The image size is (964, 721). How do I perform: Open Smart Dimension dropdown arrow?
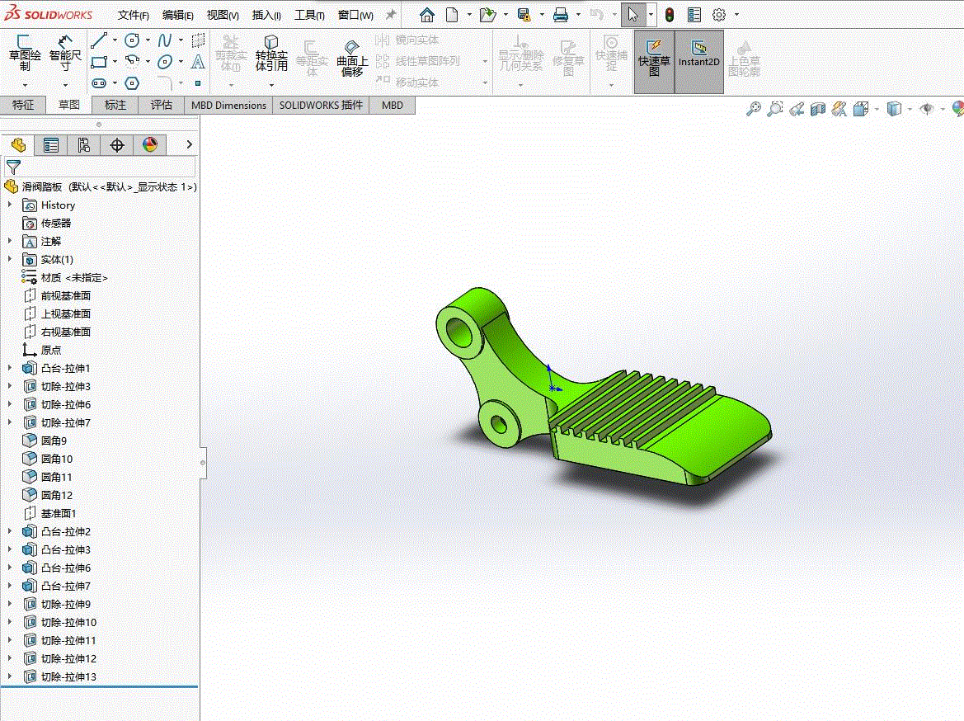[x=65, y=85]
